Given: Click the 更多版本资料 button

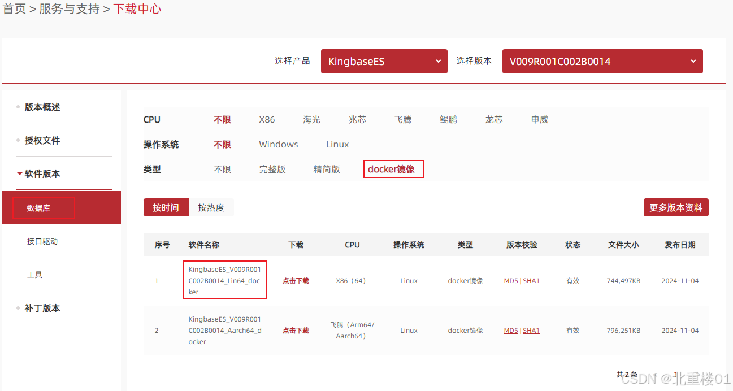Looking at the screenshot, I should click(x=676, y=207).
